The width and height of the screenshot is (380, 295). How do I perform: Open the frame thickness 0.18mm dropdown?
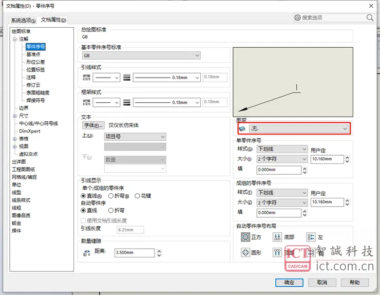[x=167, y=102]
